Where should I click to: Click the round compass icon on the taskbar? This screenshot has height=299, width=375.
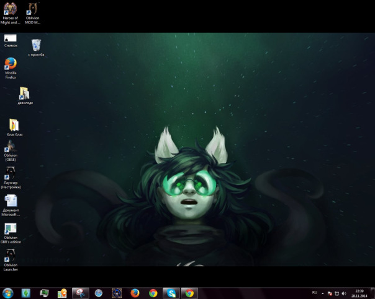(x=99, y=293)
